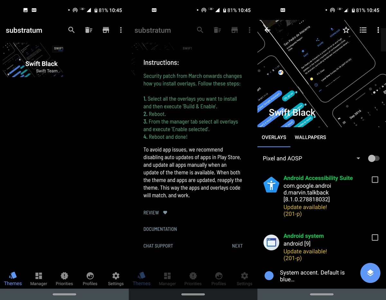
Task: Switch to the WALLPAPERS tab
Action: click(x=310, y=137)
